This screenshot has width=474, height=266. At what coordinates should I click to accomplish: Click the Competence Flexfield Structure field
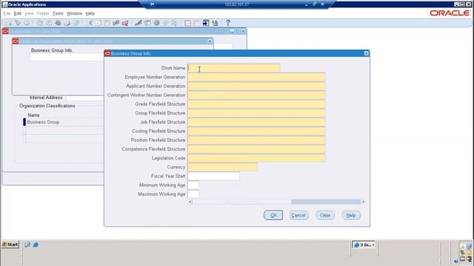pos(256,149)
